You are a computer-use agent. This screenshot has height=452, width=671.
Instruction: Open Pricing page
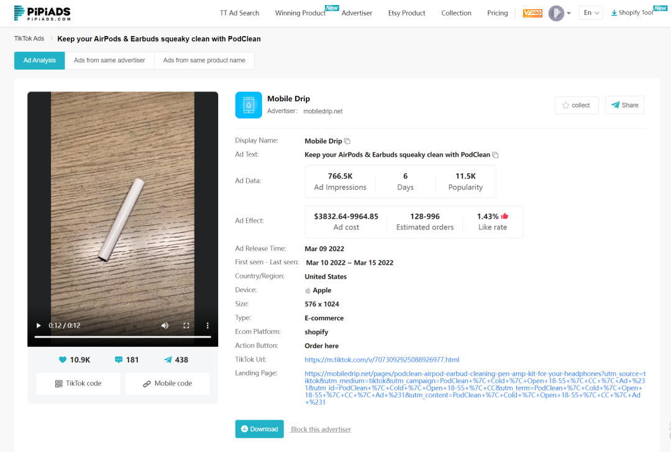(497, 13)
